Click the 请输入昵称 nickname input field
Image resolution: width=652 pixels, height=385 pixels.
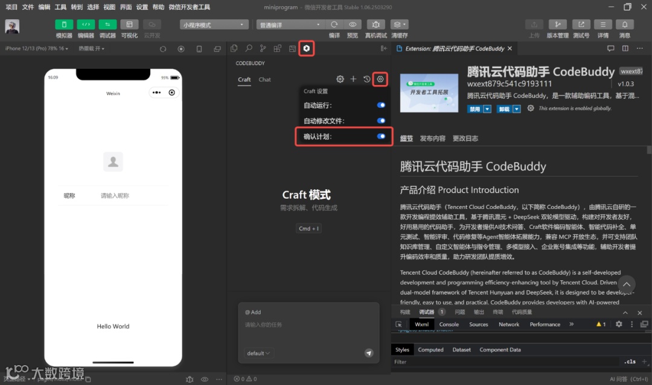(x=115, y=195)
